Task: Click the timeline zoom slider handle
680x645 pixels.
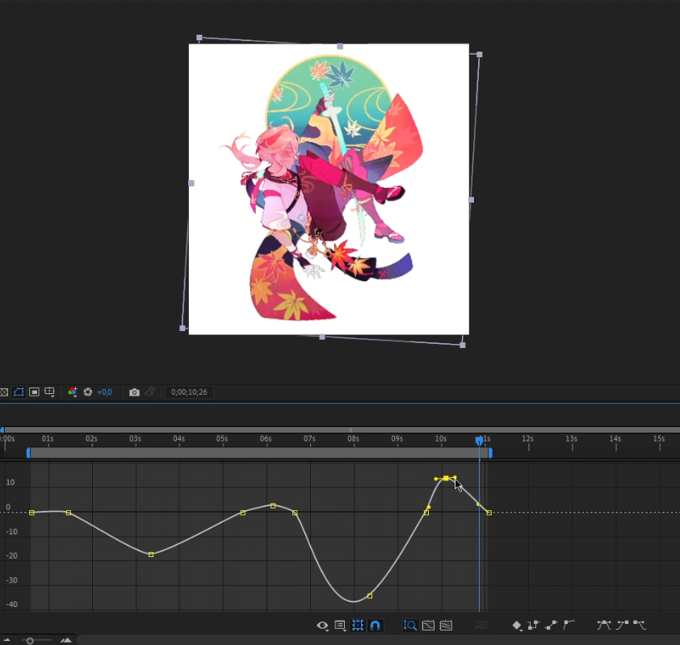Action: 30,640
